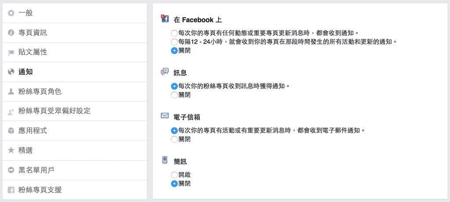The image size is (450, 202).
Task: Click the Facebook icon beside 粉絲專頁支援
Action: pos(11,190)
